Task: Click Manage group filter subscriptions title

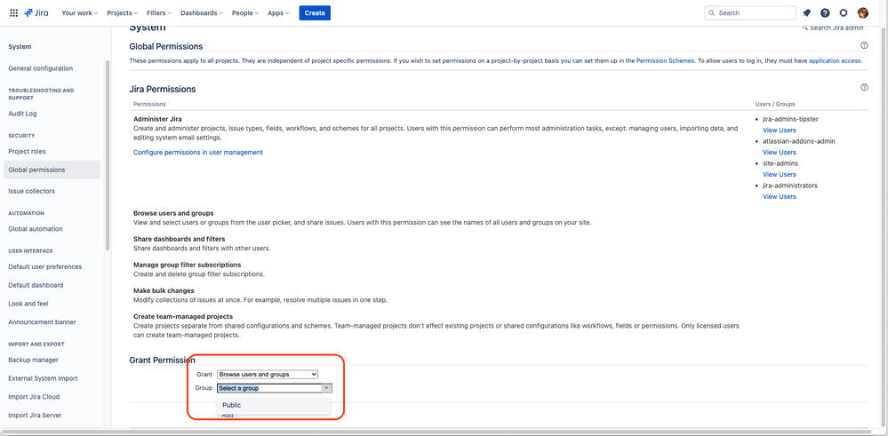Action: coord(187,265)
